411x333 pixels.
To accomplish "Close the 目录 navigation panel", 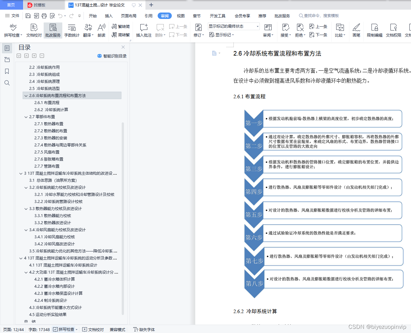I will tap(123, 47).
